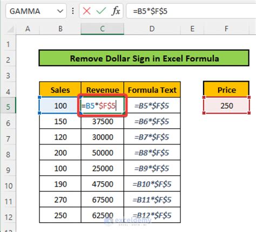The image size is (256, 232).
Task: Open the Insert Function fx dialog
Action: pos(116,11)
